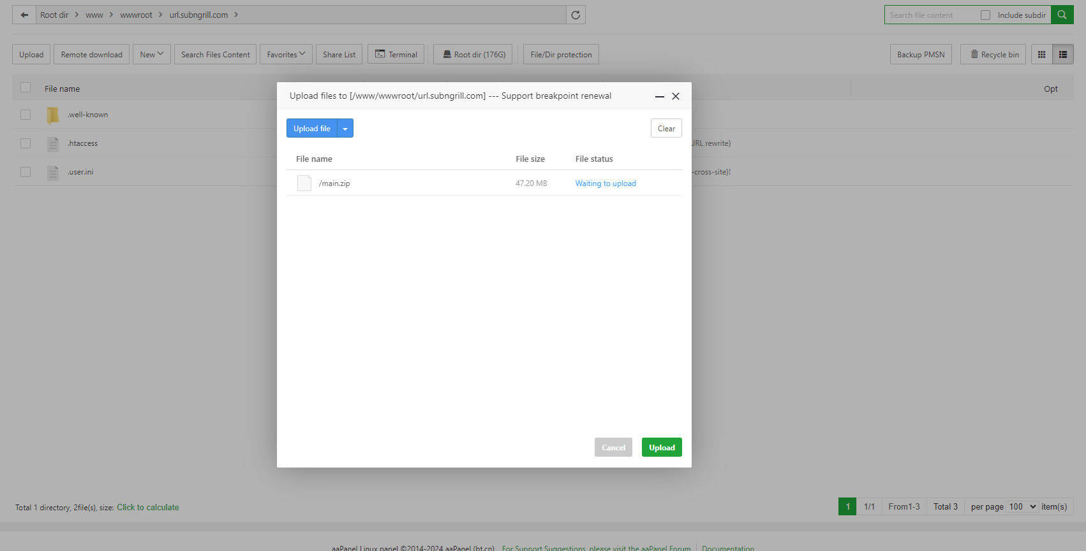This screenshot has height=551, width=1086.
Task: Switch to list view icon
Action: (1063, 55)
